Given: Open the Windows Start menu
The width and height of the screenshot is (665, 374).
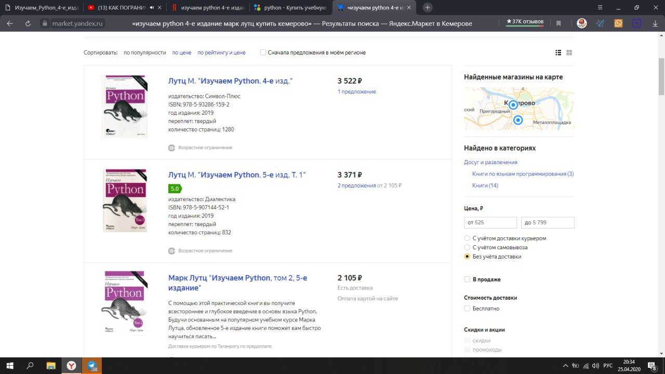Looking at the screenshot, I should tap(10, 366).
